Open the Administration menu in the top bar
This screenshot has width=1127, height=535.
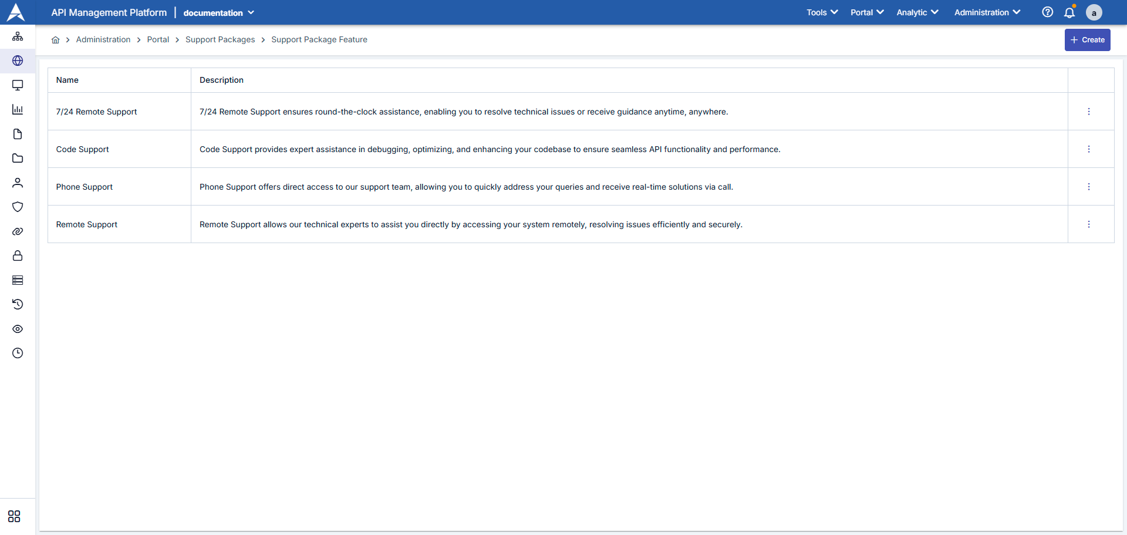click(x=987, y=12)
